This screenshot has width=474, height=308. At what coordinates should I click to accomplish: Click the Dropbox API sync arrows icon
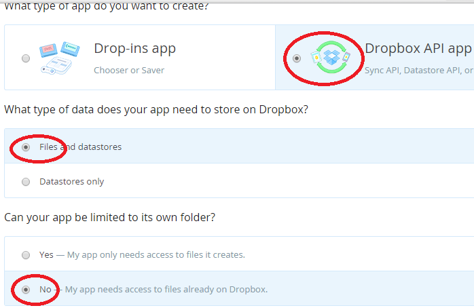pos(331,57)
